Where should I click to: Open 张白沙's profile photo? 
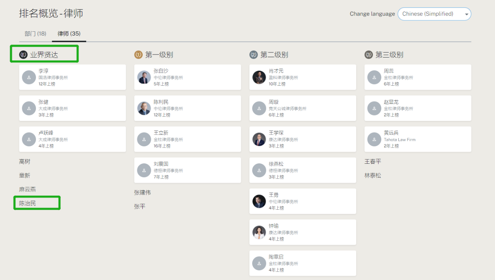pos(144,77)
